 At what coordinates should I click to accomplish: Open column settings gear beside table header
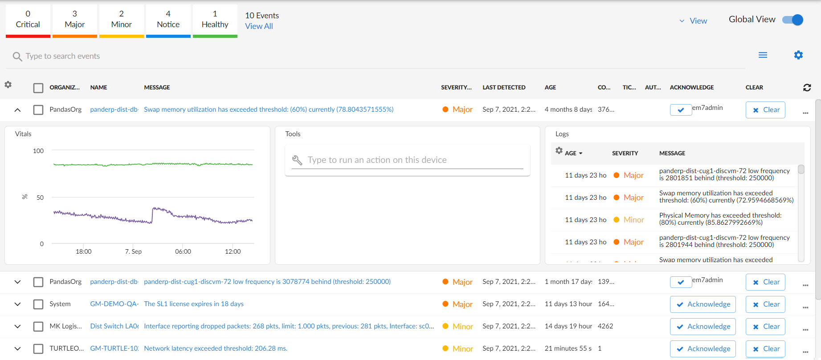pos(8,85)
